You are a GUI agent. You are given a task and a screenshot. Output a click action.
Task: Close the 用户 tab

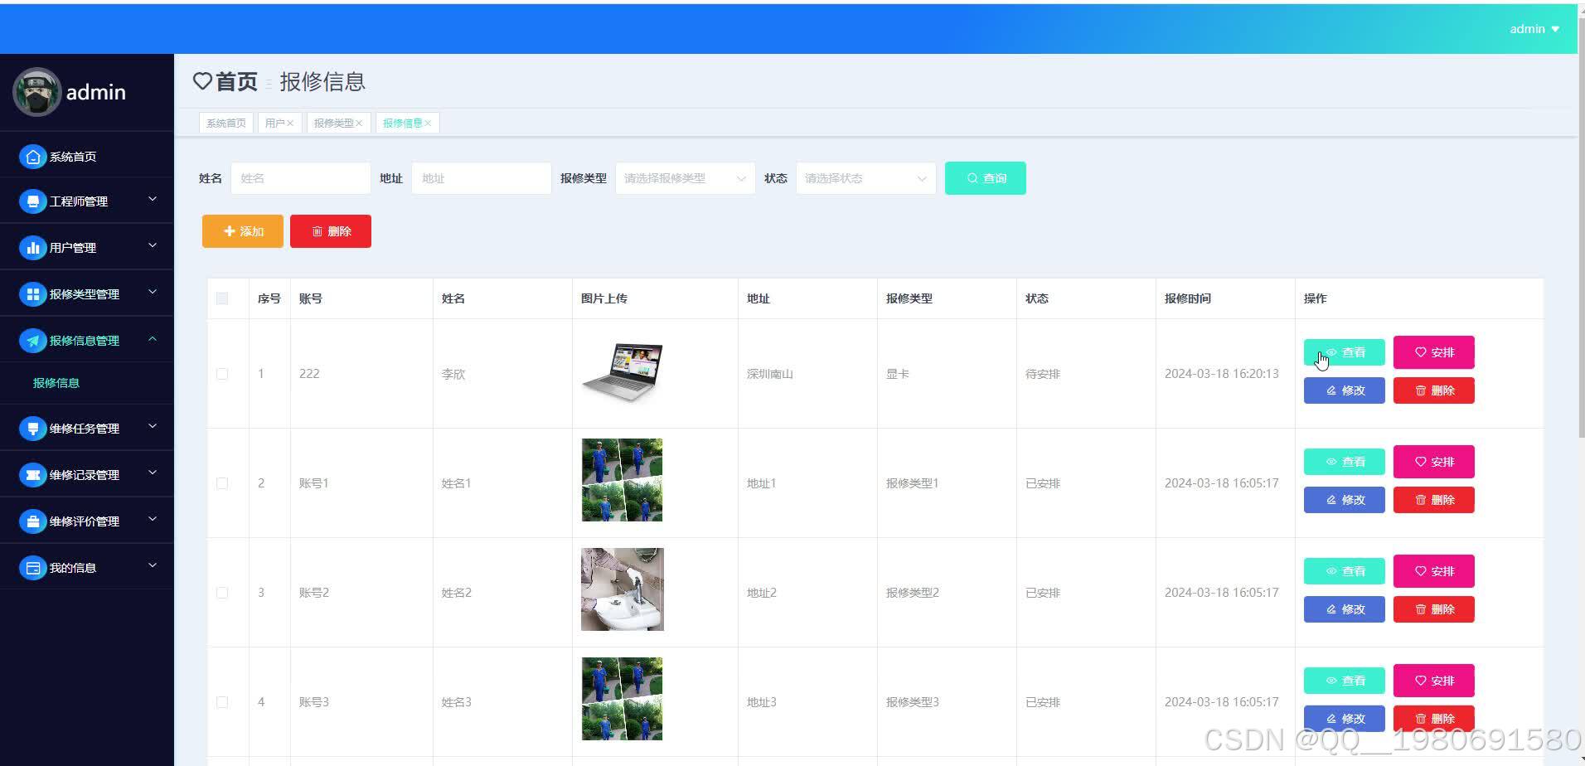[291, 122]
